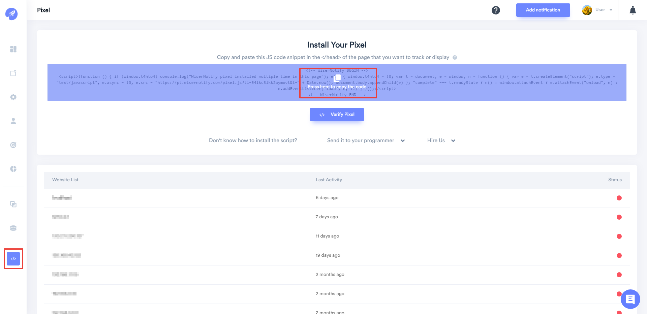Open the database stack icon in sidebar

tap(13, 228)
